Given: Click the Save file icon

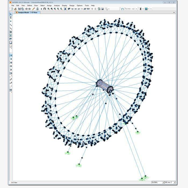Looking at the screenshot, I should (x=19, y=9).
